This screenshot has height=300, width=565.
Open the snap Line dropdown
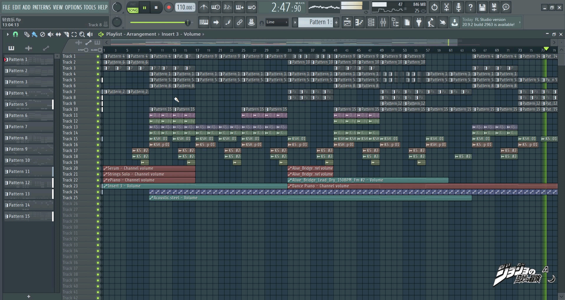pyautogui.click(x=277, y=22)
